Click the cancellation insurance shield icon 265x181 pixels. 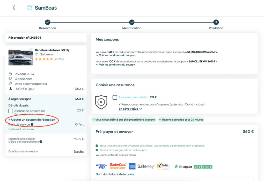tap(101, 102)
